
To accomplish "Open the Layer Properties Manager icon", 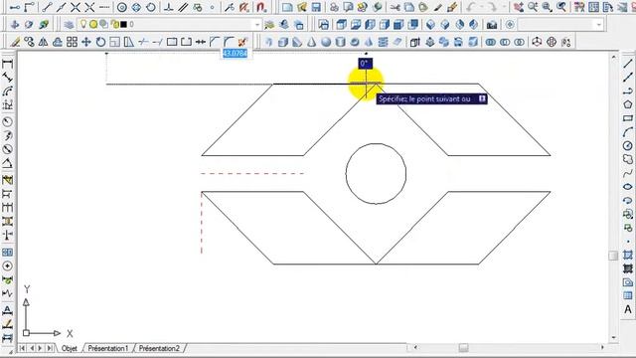I will 69,25.
